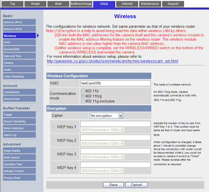Open Motion Detection settings
The image size is (209, 192).
click(19, 128)
